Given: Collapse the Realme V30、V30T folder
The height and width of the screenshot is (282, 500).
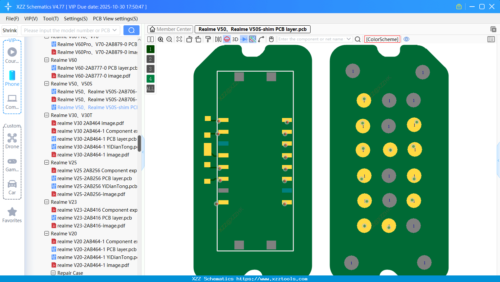Looking at the screenshot, I should click(x=47, y=115).
